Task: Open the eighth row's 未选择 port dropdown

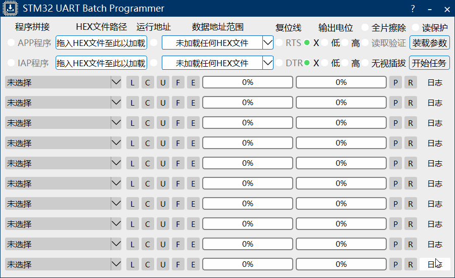Action: 63,224
